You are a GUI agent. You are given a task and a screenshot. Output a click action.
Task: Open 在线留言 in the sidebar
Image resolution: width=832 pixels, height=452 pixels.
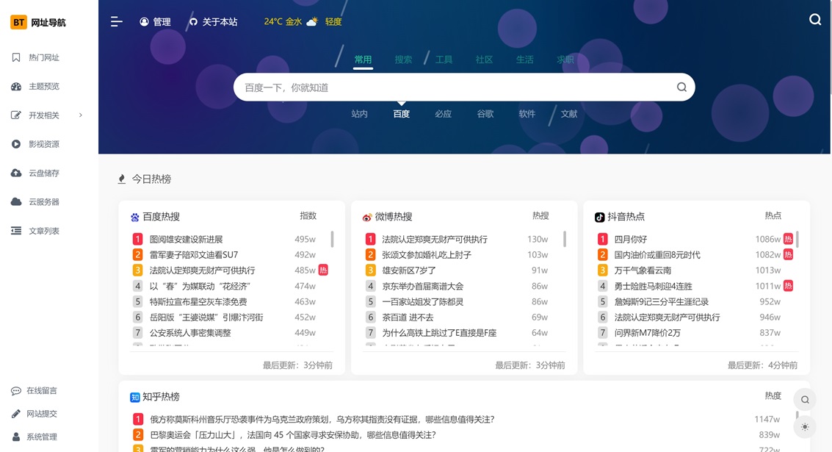[x=42, y=390]
